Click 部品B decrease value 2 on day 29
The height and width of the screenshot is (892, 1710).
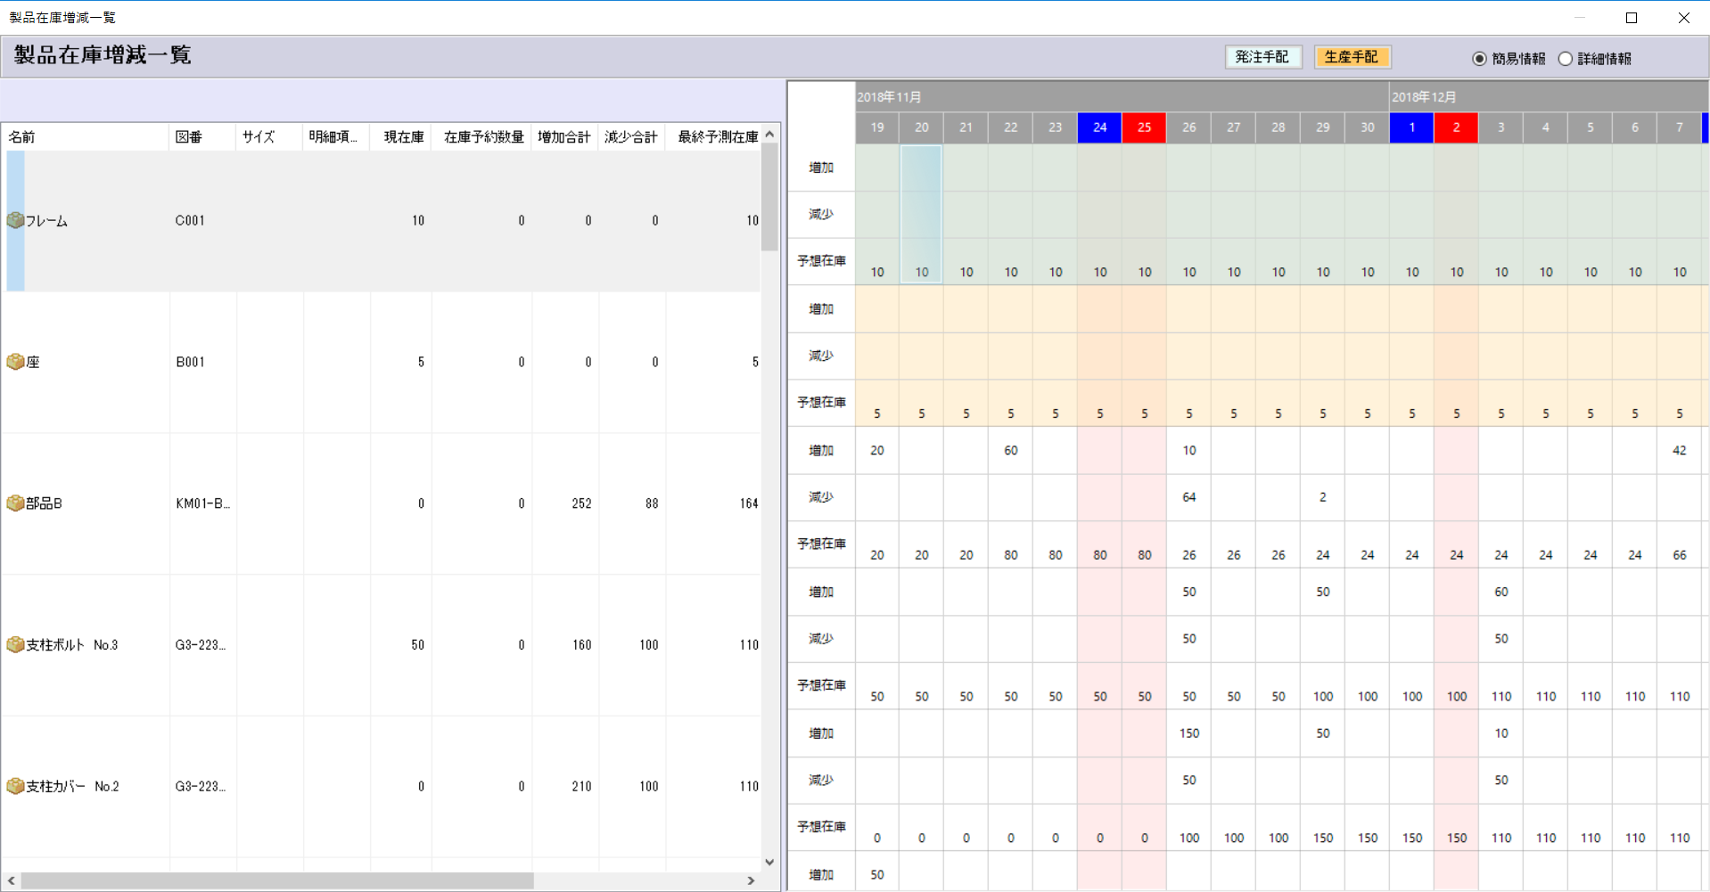(x=1323, y=497)
